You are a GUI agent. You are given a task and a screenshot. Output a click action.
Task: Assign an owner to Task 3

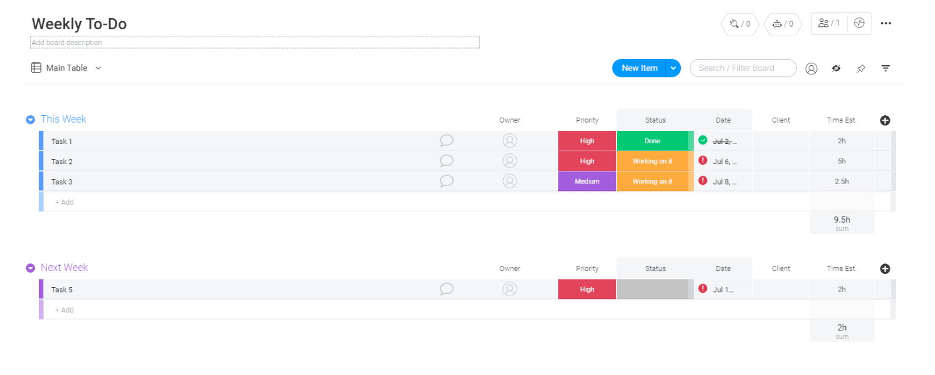509,181
